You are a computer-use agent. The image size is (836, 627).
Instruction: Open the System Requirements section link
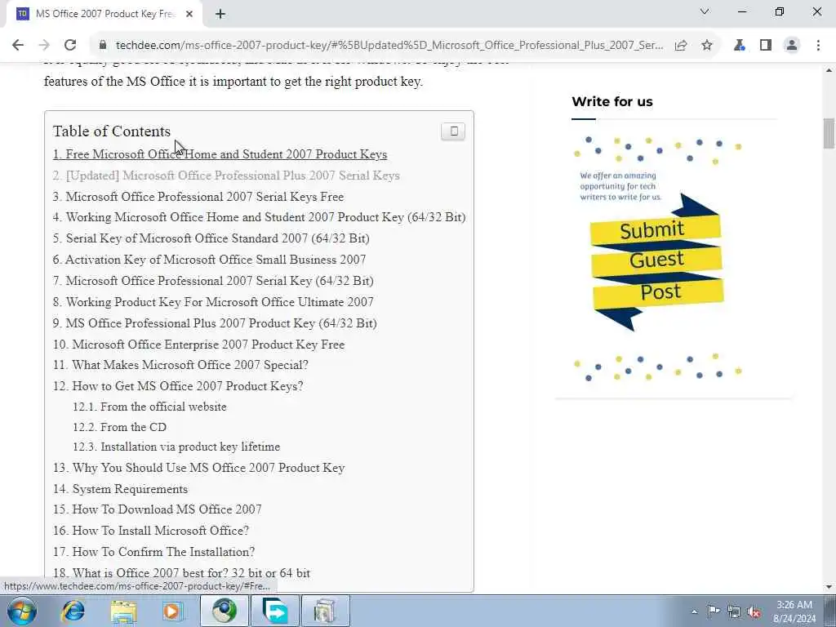pos(121,489)
